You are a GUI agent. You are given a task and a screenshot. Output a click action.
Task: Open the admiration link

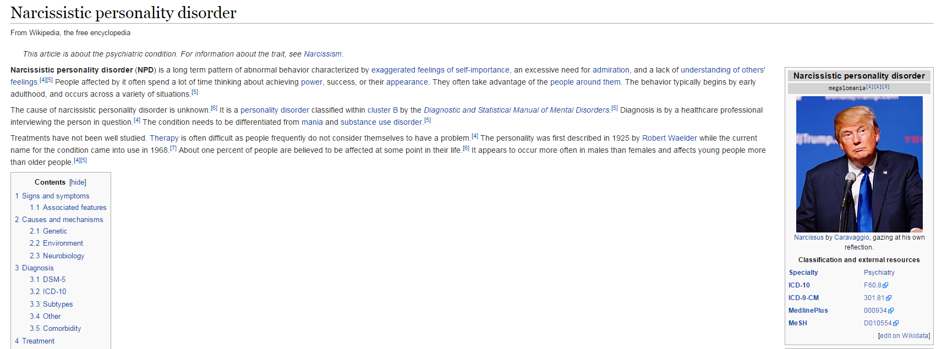(611, 70)
